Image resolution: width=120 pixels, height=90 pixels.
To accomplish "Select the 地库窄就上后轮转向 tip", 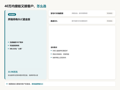I will (59, 57).
